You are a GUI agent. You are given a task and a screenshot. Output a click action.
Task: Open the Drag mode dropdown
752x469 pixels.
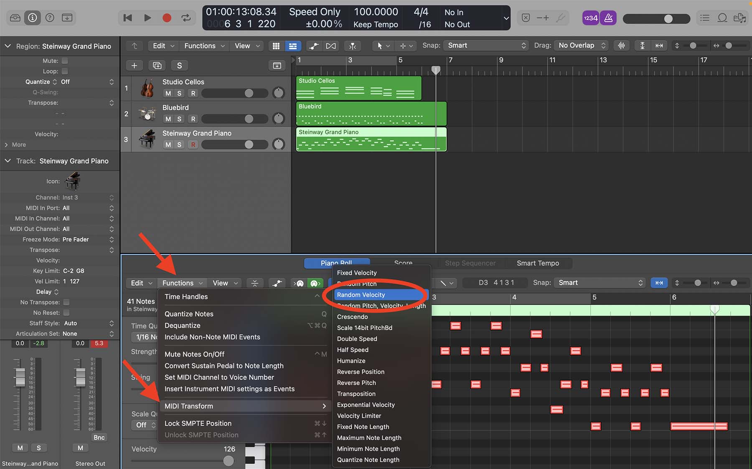[582, 45]
